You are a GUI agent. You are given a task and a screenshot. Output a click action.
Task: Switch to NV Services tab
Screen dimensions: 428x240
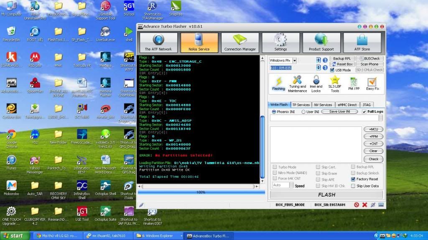point(323,105)
